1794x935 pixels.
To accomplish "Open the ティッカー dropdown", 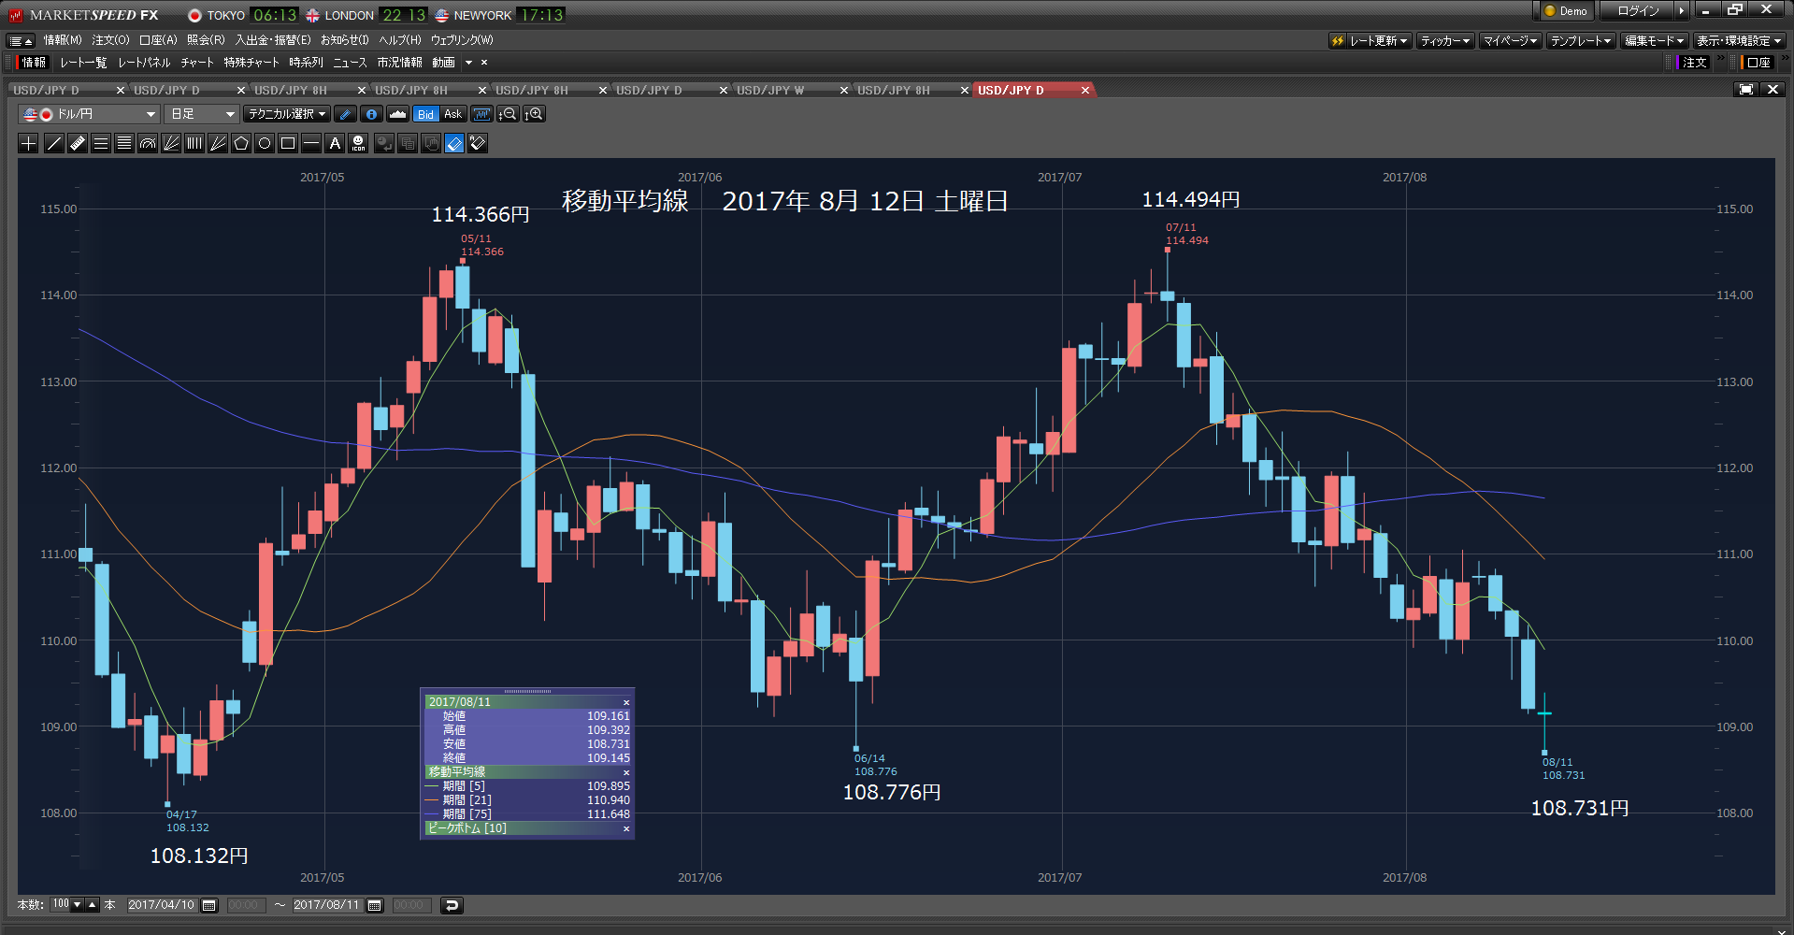I will [x=1445, y=40].
